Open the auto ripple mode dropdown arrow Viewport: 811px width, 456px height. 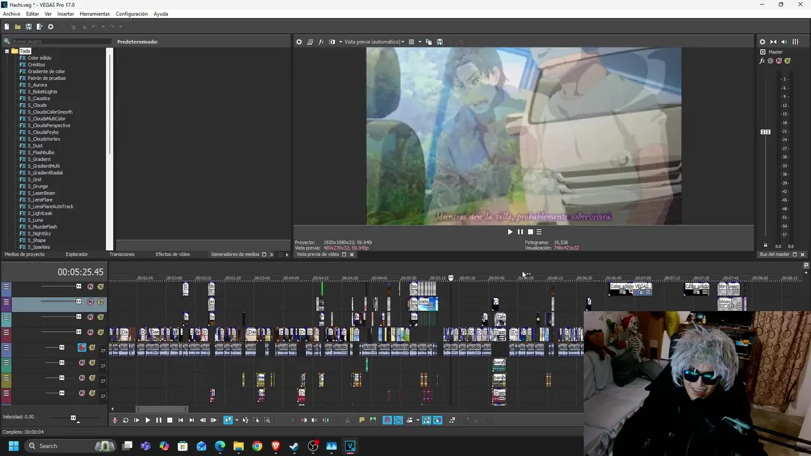(x=417, y=420)
